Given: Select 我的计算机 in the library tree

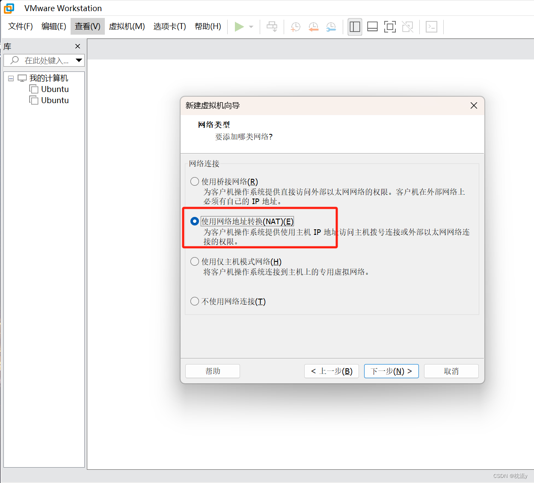Looking at the screenshot, I should 48,78.
